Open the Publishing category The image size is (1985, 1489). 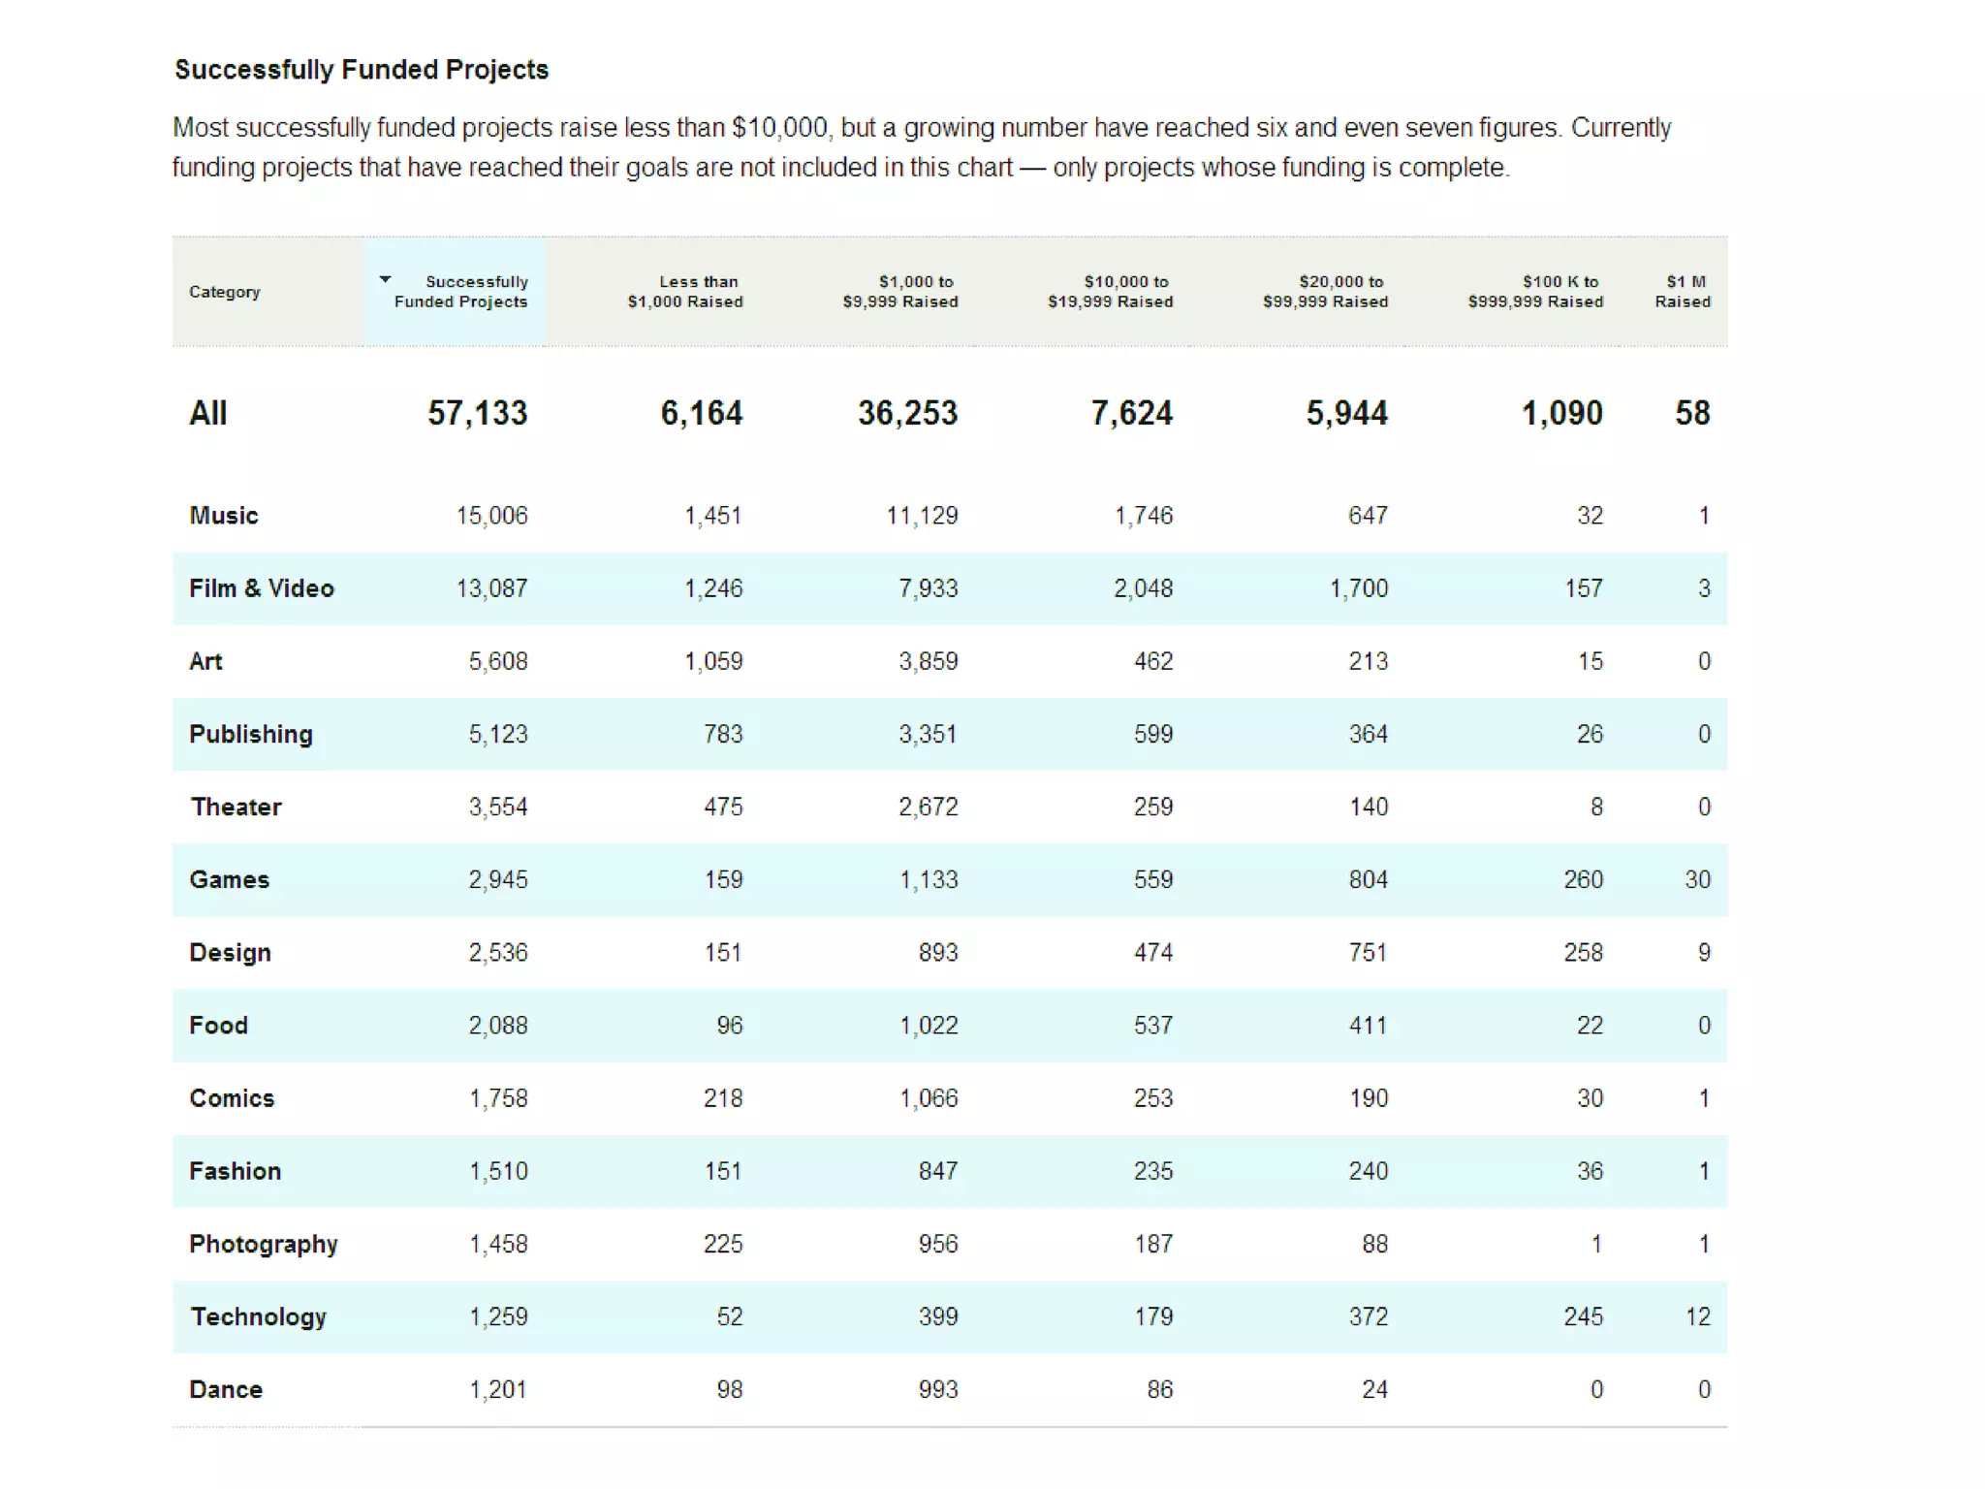point(251,734)
